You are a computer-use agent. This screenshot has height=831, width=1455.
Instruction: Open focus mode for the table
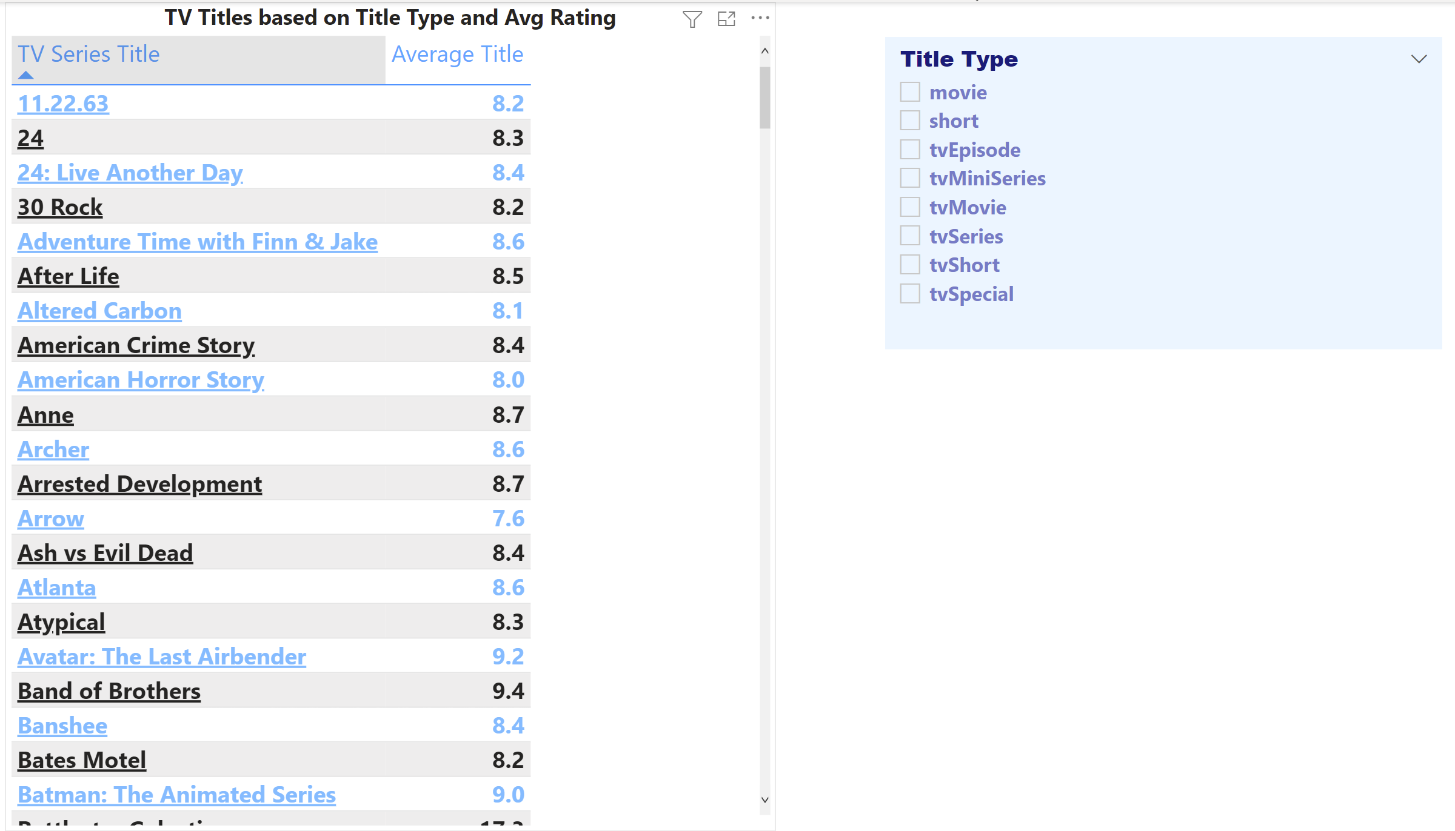point(726,19)
